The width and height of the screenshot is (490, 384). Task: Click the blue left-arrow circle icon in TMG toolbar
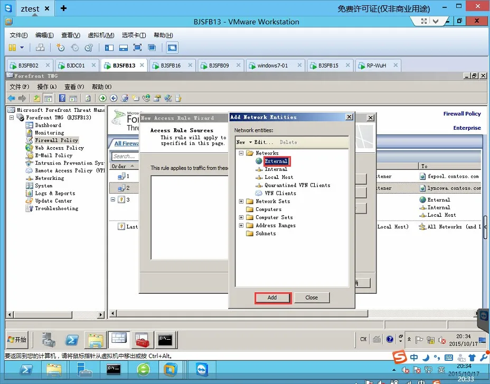[114, 98]
